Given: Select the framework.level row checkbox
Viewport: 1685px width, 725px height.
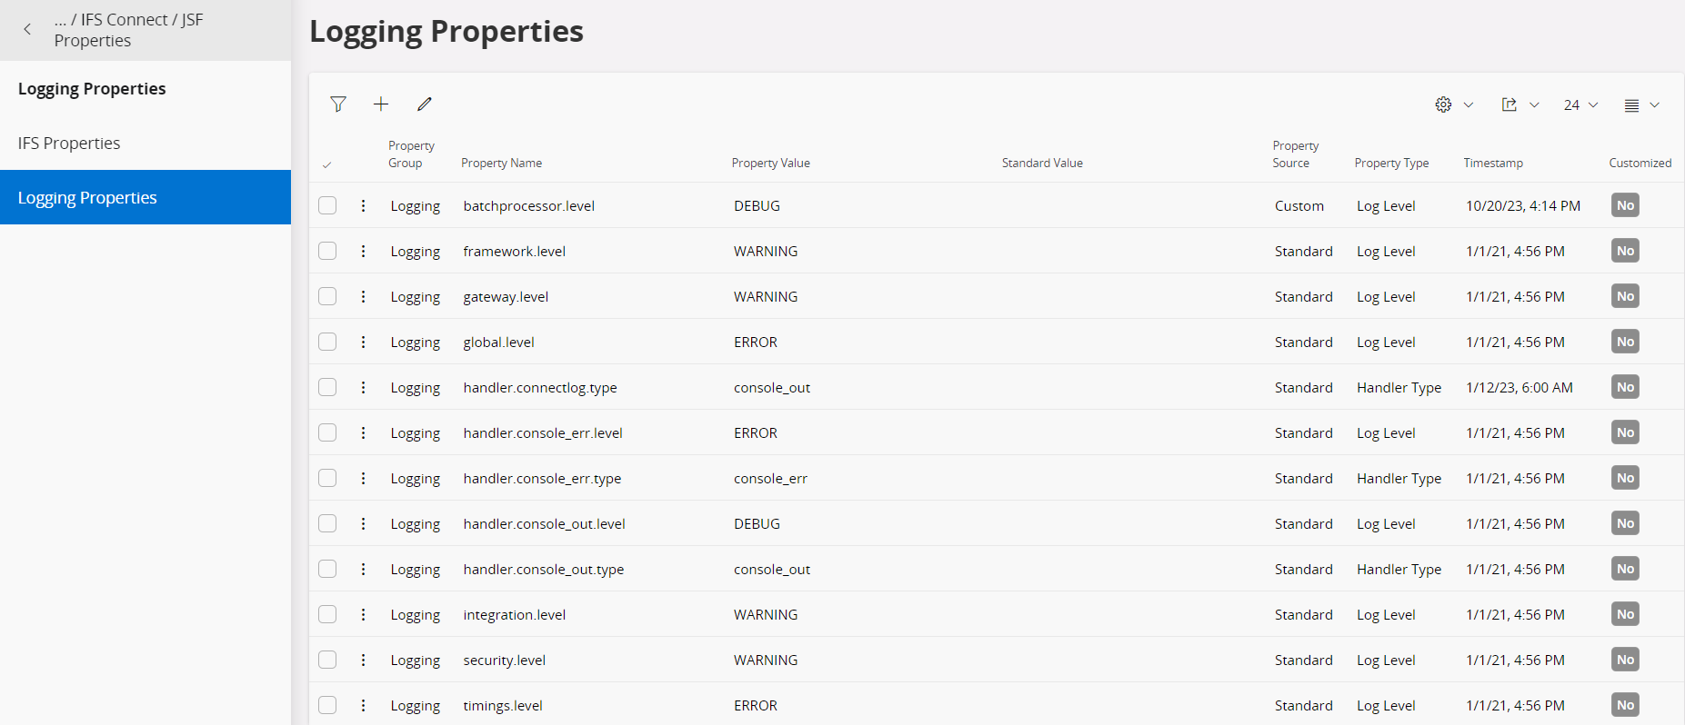Looking at the screenshot, I should click(x=327, y=252).
